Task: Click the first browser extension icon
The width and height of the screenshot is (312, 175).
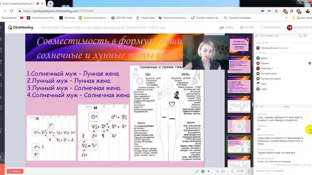Action: pyautogui.click(x=285, y=11)
